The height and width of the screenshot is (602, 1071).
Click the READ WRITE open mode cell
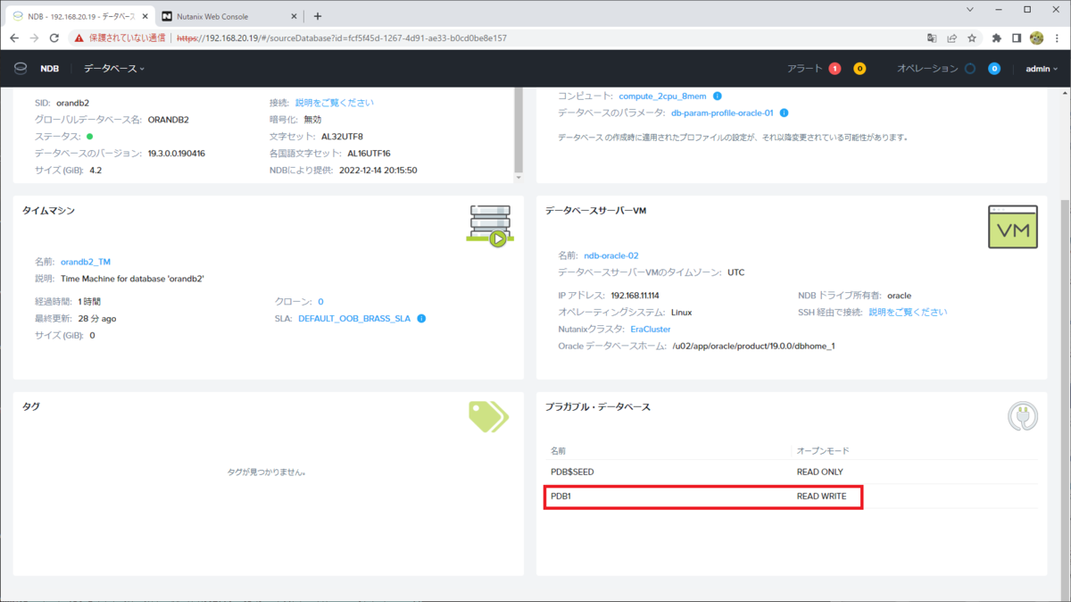[821, 496]
